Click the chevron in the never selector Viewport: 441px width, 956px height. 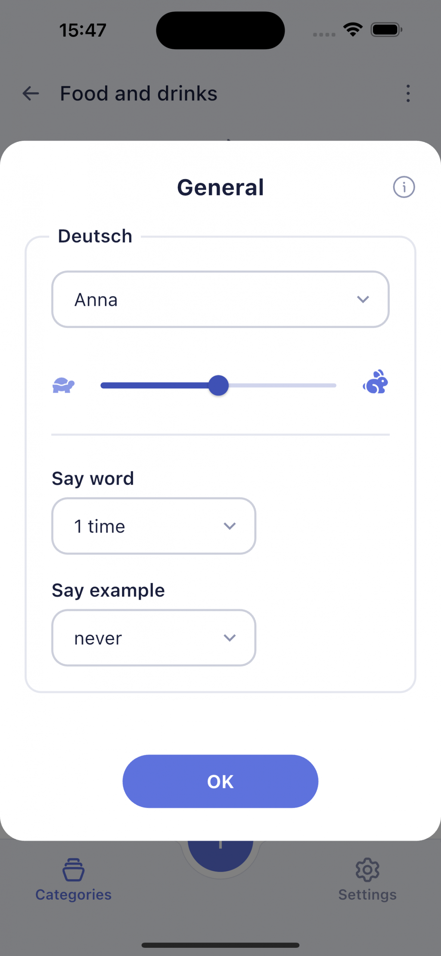pyautogui.click(x=230, y=638)
